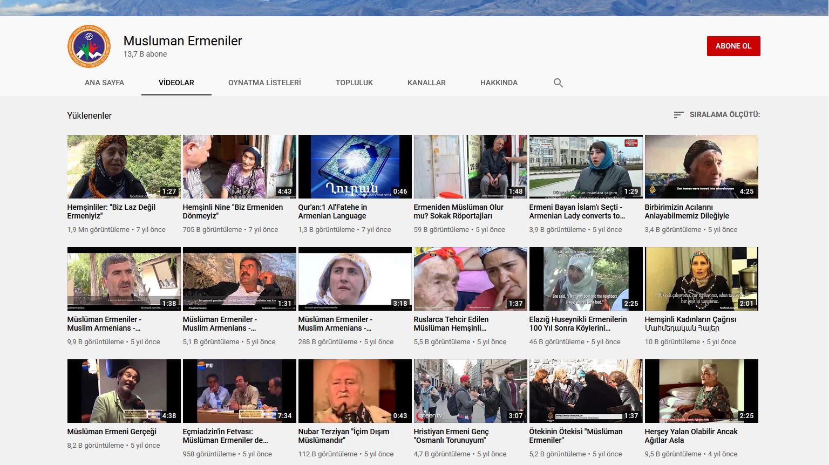Open title 'Müslüman Ermeni Gerçeği'

coord(112,432)
